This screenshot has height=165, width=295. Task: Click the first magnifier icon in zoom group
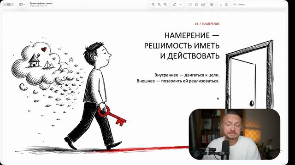pyautogui.click(x=153, y=4)
